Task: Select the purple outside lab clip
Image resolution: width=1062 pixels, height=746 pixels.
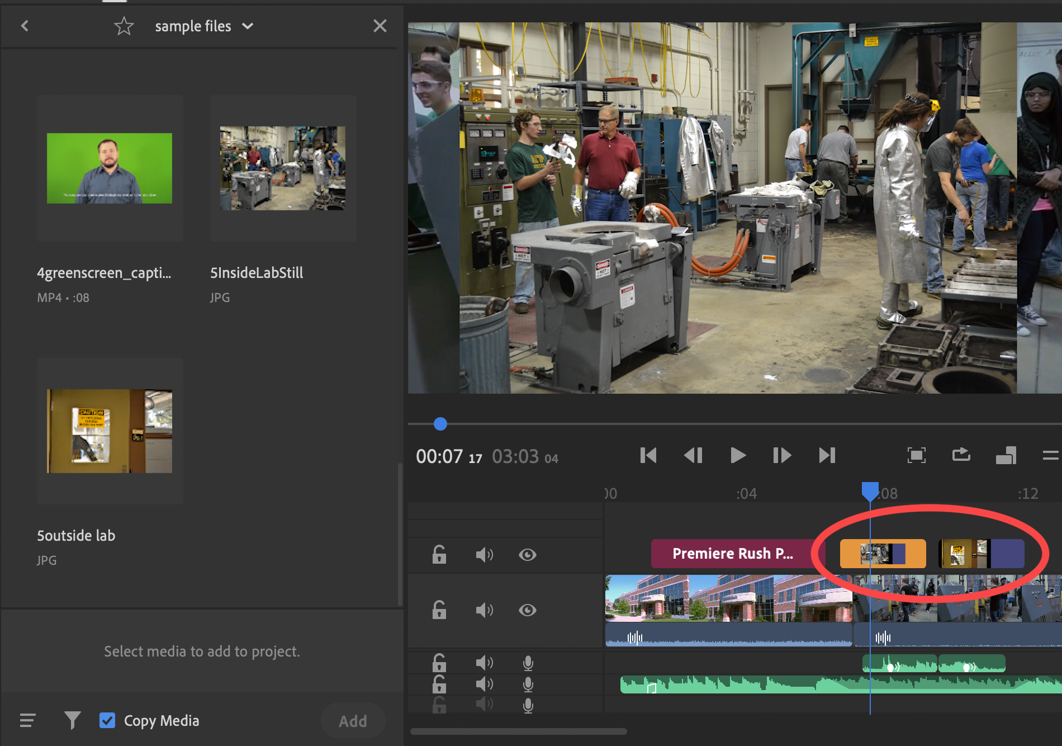Action: pos(982,554)
